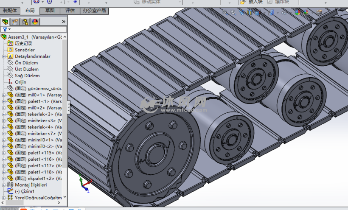The height and width of the screenshot is (210, 348).
Task: Expand the Montaj İlişkileri mates folder
Action: [4, 185]
